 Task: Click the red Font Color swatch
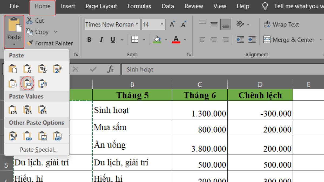[175, 39]
